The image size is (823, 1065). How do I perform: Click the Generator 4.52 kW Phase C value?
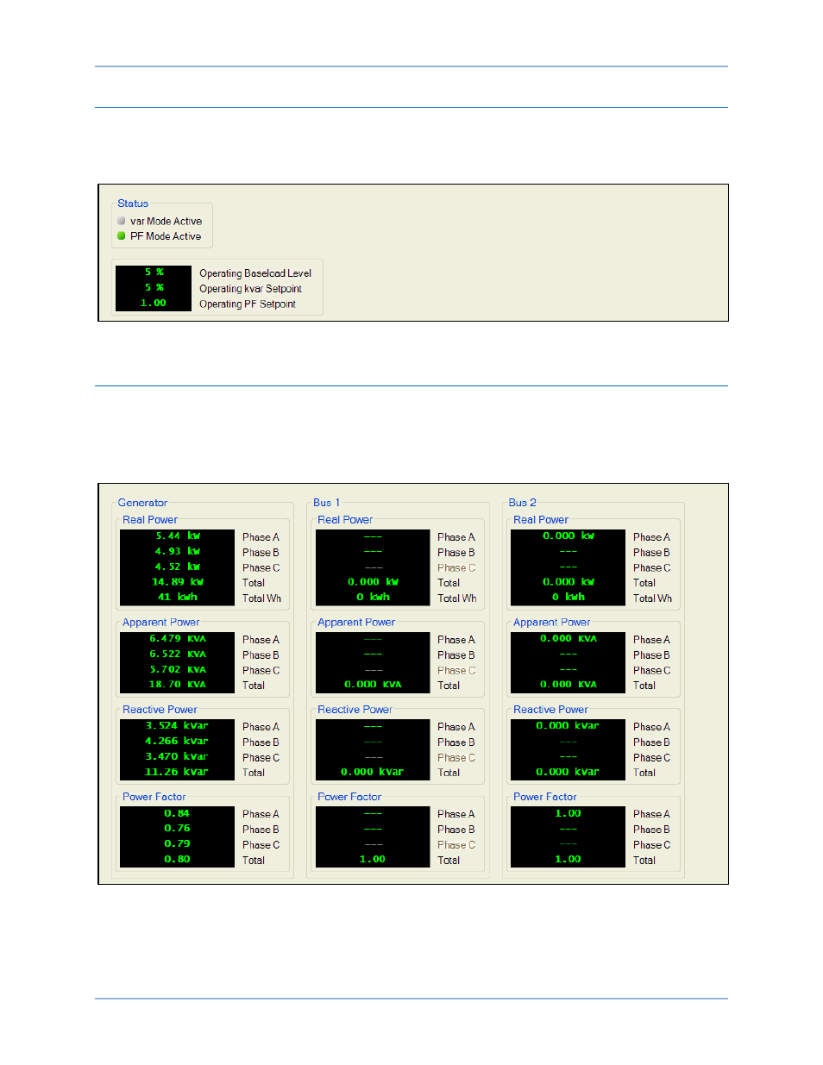tap(178, 567)
